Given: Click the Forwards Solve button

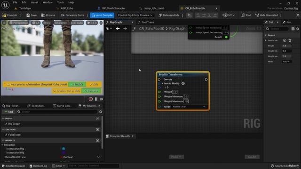Looking at the screenshot, I should (72, 15).
